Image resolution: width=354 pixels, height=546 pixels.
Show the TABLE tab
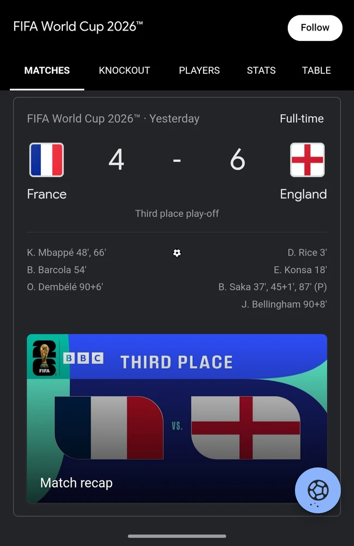316,70
